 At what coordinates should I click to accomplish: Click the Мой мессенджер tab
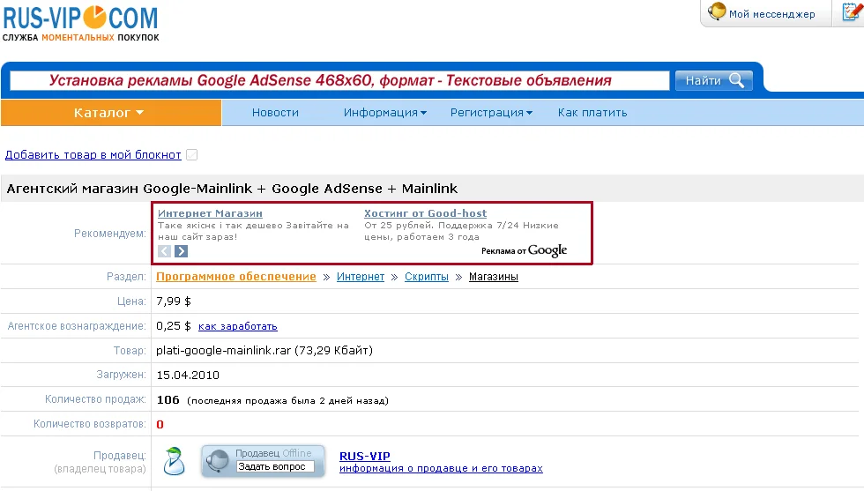766,13
